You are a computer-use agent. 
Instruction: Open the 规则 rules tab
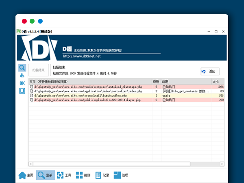click(83, 175)
